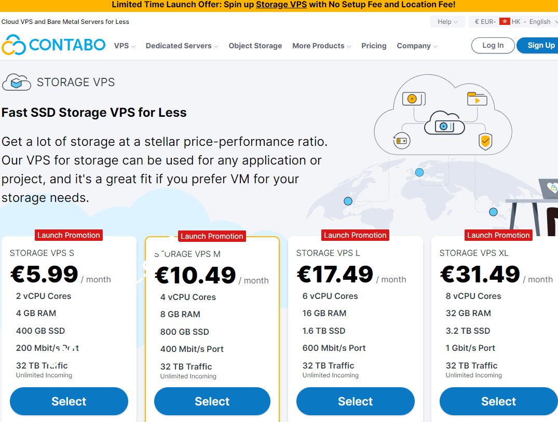The width and height of the screenshot is (558, 422).
Task: Select the Storage VPS M plan
Action: [212, 401]
